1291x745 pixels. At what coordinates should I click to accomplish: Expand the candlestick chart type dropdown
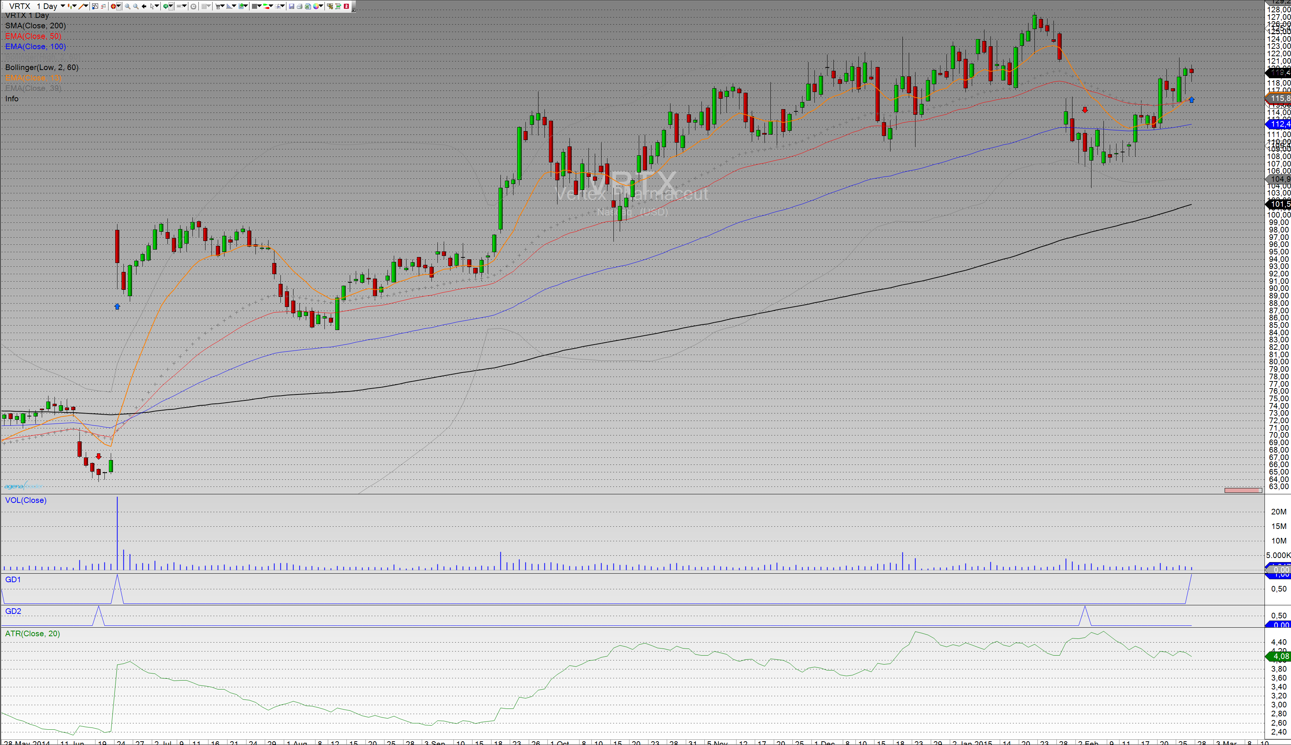[x=75, y=6]
